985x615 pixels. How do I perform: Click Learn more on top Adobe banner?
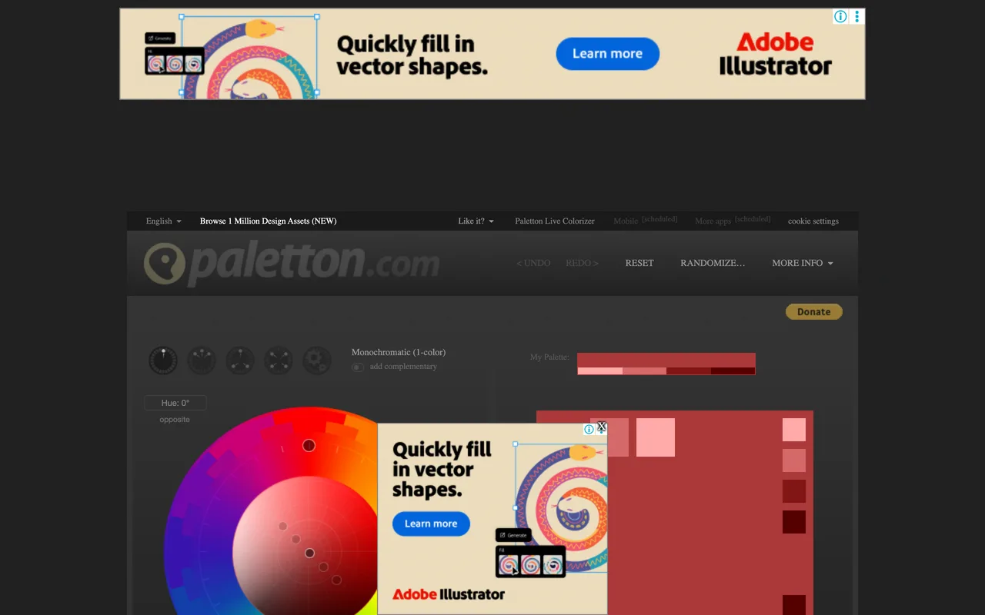pos(608,54)
